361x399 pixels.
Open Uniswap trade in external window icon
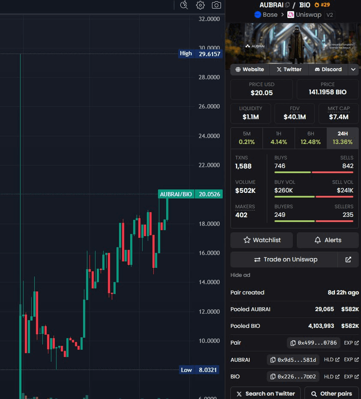click(348, 260)
